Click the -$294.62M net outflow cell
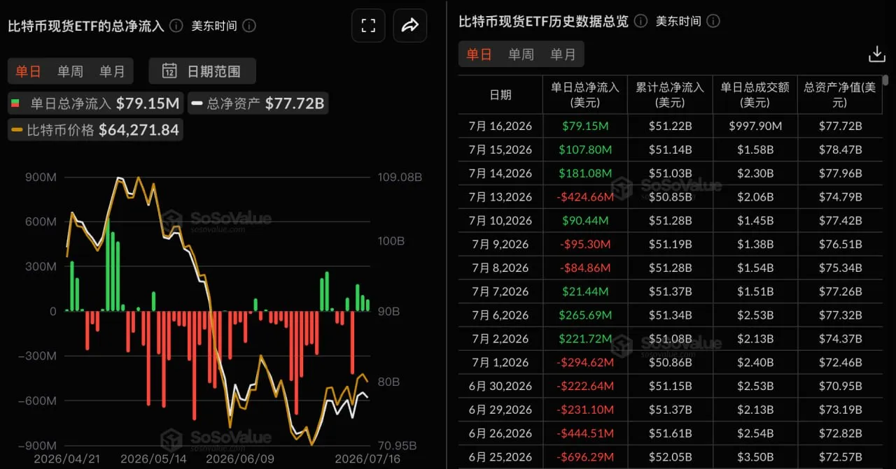Screen dimensions: 896x469 585,363
